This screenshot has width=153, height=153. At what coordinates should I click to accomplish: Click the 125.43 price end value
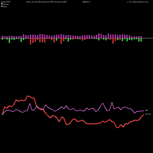(148, 114)
